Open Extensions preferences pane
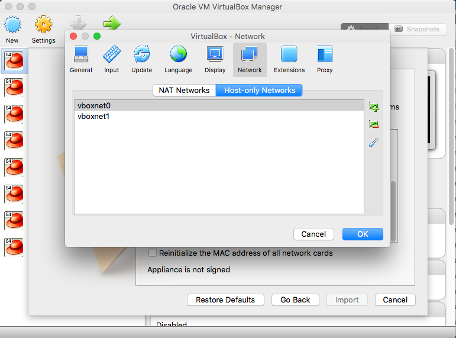 coord(289,60)
